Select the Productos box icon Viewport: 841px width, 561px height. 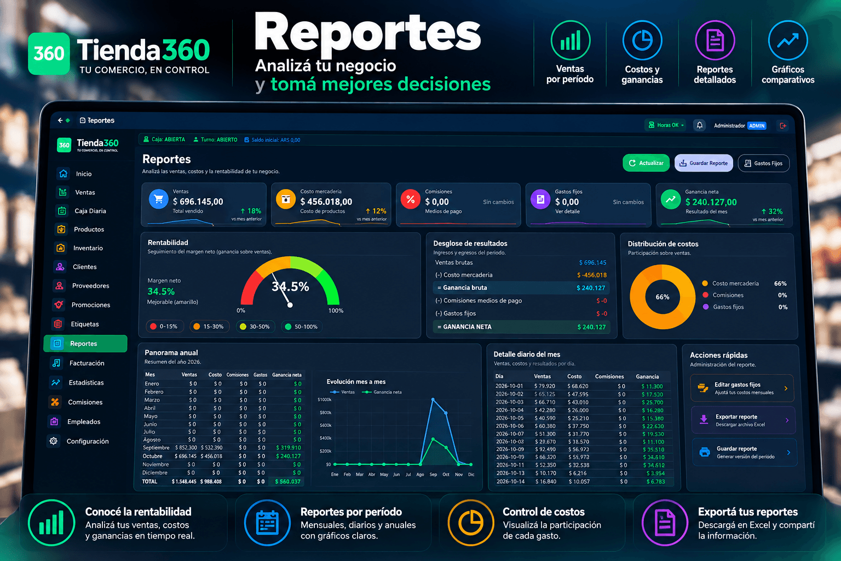(x=62, y=230)
